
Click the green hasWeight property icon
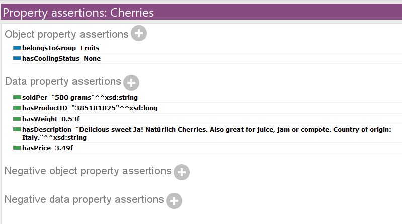tap(17, 119)
